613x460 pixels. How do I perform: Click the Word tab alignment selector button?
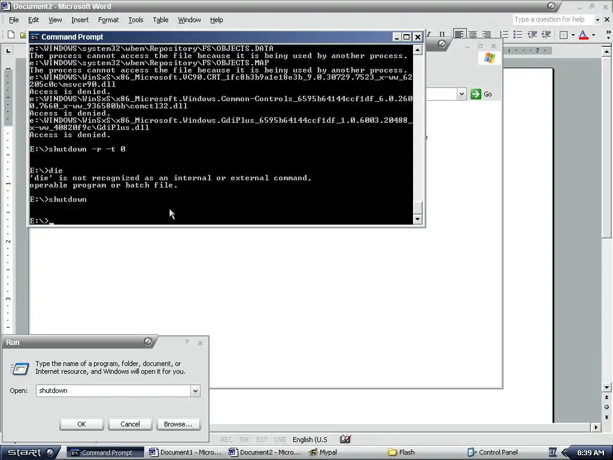tap(8, 51)
